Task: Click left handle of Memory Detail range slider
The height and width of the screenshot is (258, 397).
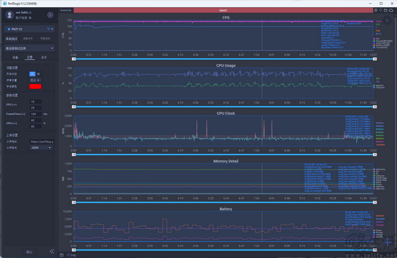Action: [74, 202]
